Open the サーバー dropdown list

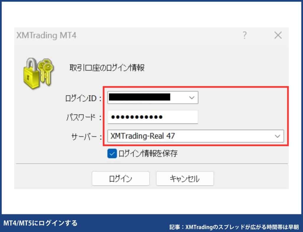point(277,136)
